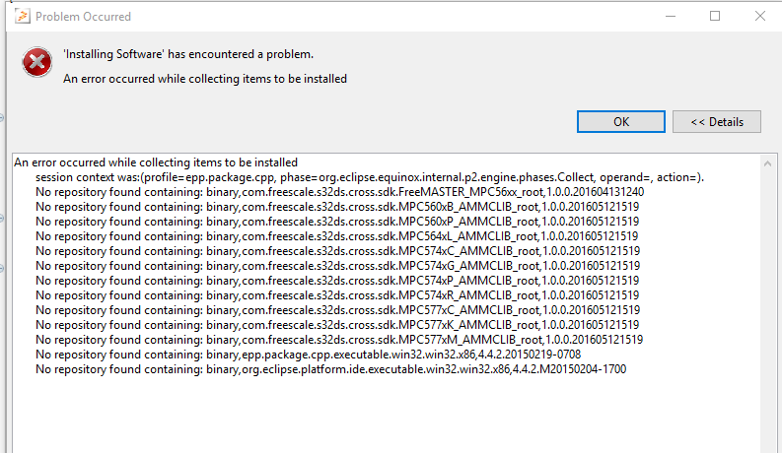Collapse the error info with the Details button
The height and width of the screenshot is (453, 782).
coord(716,121)
